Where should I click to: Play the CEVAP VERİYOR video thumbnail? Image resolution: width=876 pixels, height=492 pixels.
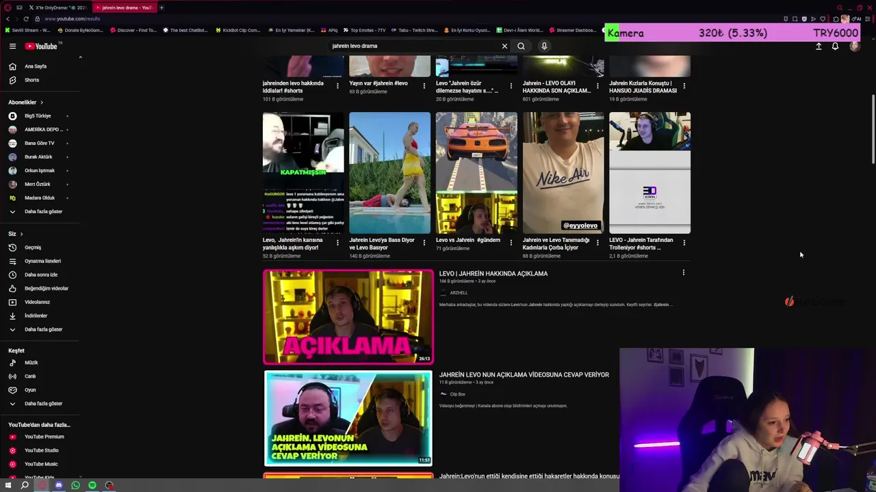point(348,418)
